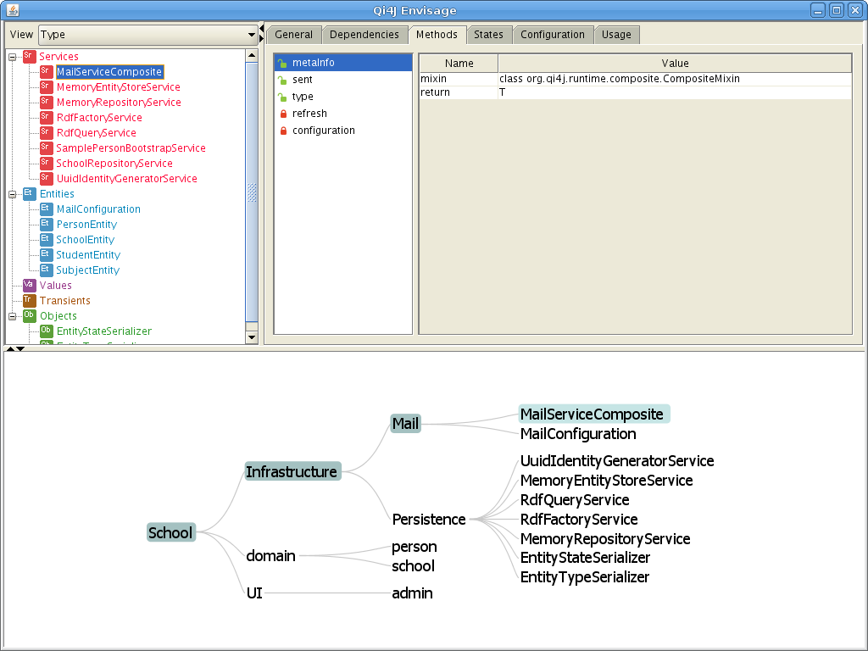The image size is (868, 651).
Task: Click the green Objects type icon
Action: [x=30, y=315]
